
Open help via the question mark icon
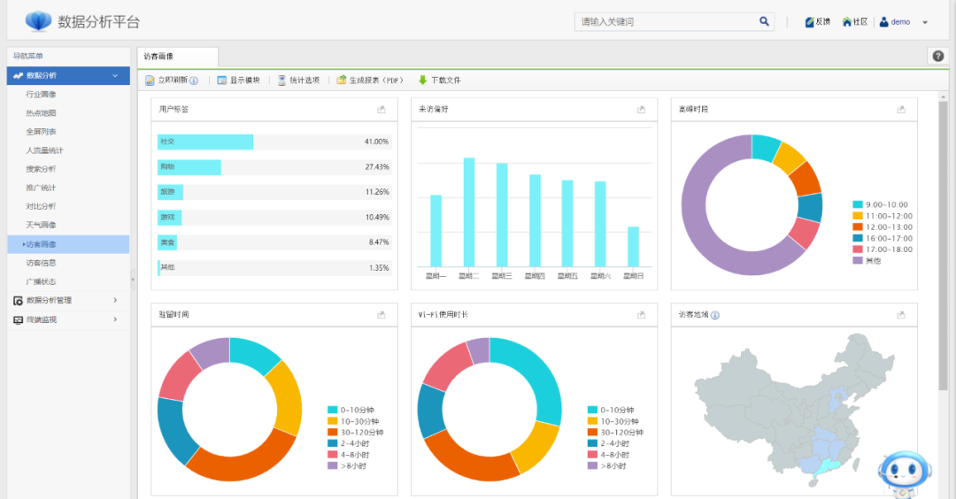coord(937,56)
